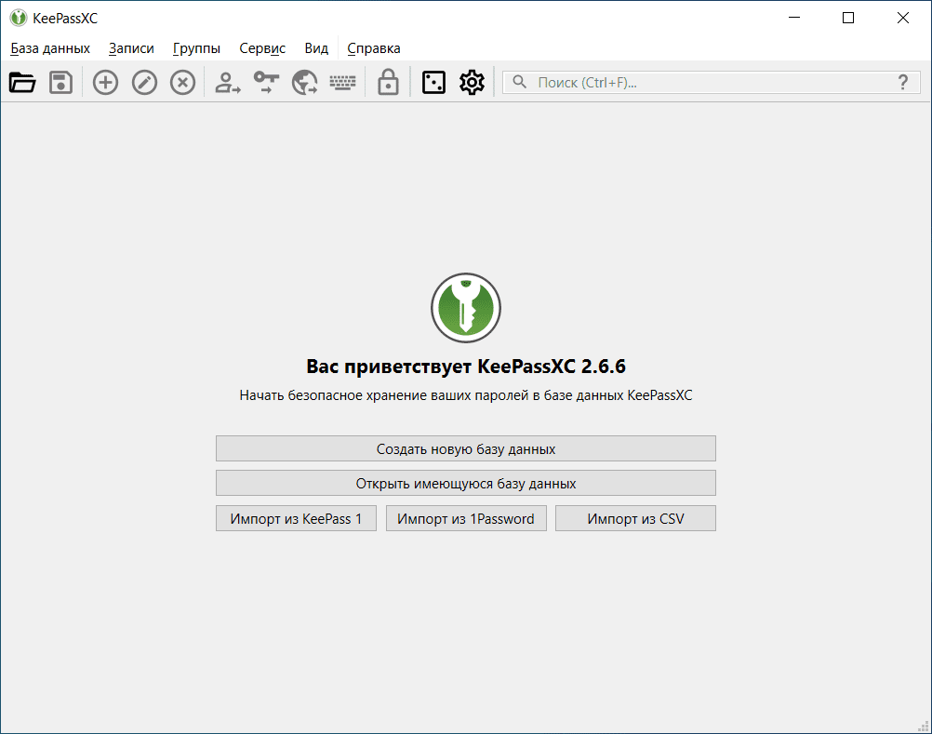The height and width of the screenshot is (734, 932).
Task: Open the Вид menu
Action: click(x=316, y=48)
